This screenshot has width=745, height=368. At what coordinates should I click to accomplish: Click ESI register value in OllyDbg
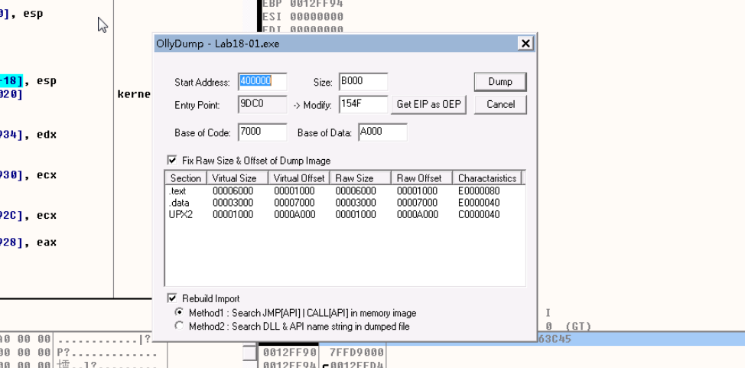[317, 17]
